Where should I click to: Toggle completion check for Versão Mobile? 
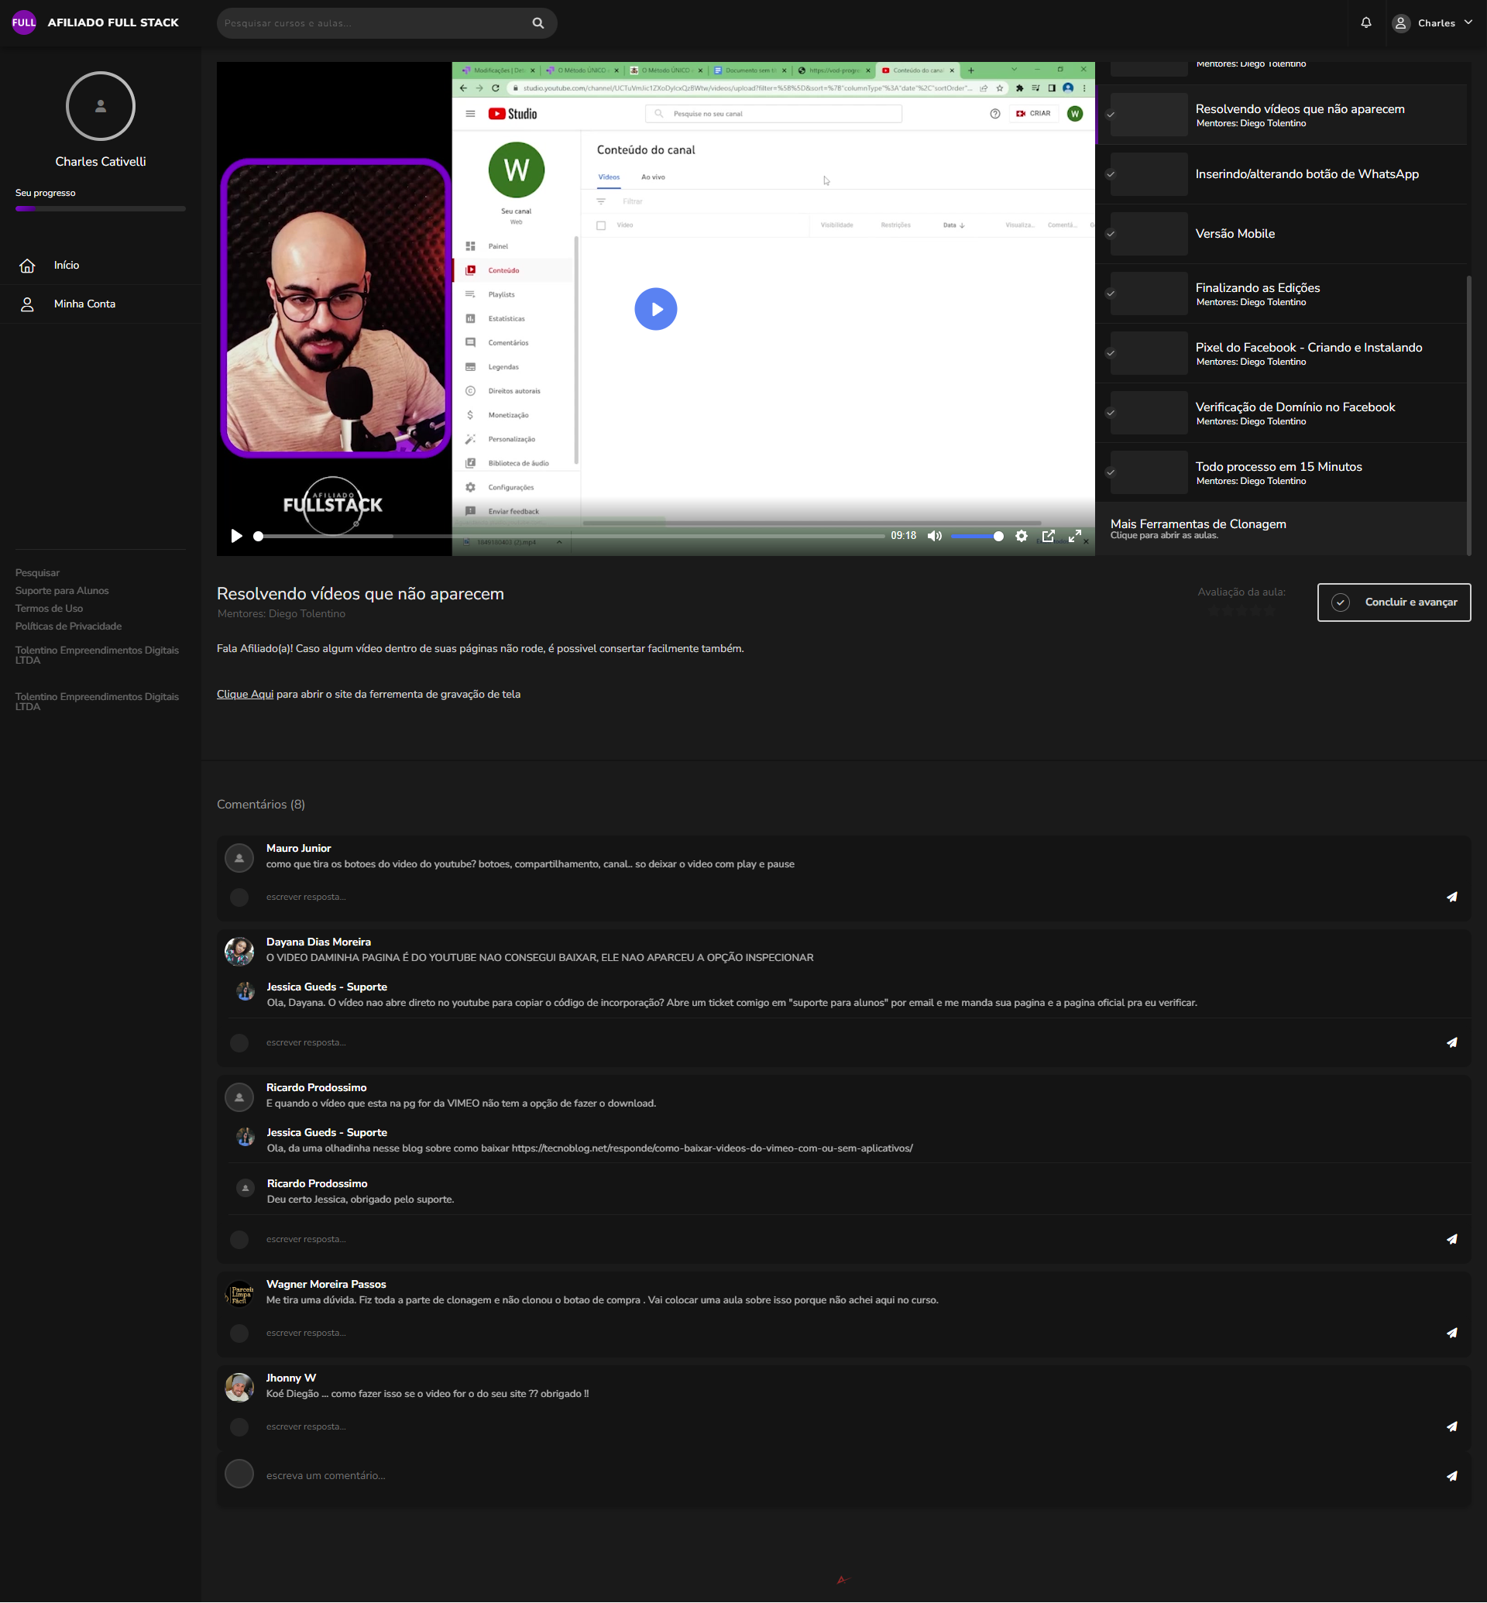pyautogui.click(x=1111, y=234)
